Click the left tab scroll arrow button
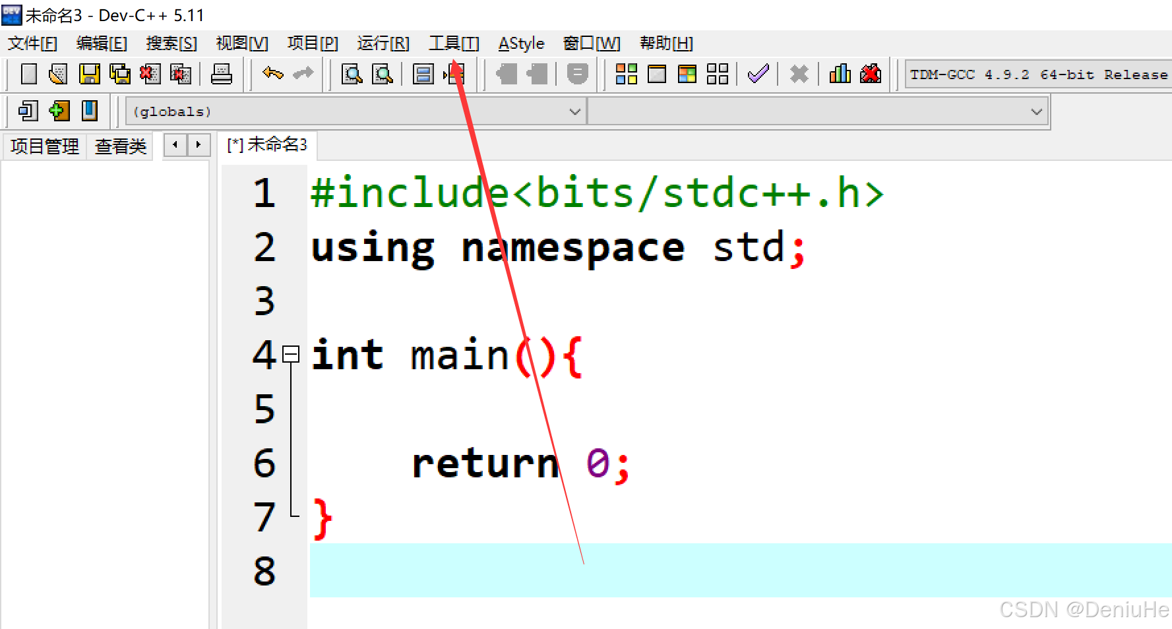1172x629 pixels. coord(175,144)
